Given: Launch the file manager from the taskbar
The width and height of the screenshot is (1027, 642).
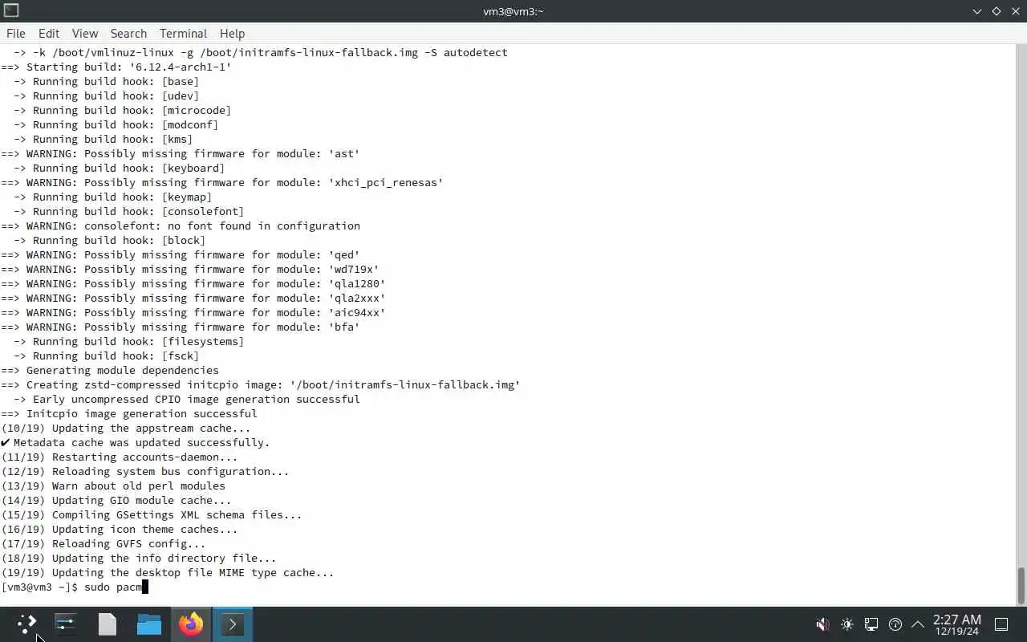Looking at the screenshot, I should tap(149, 624).
